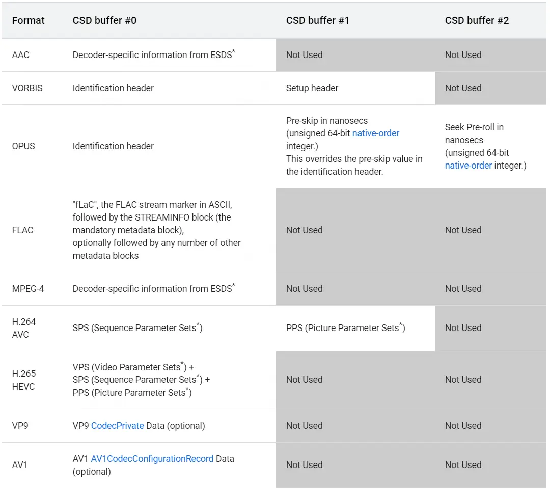Click the CSD buffer #1 column header
The image size is (550, 492).
pyautogui.click(x=318, y=20)
